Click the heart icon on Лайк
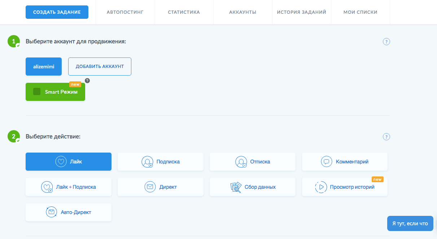Viewport: 437px width, 239px height. point(61,162)
